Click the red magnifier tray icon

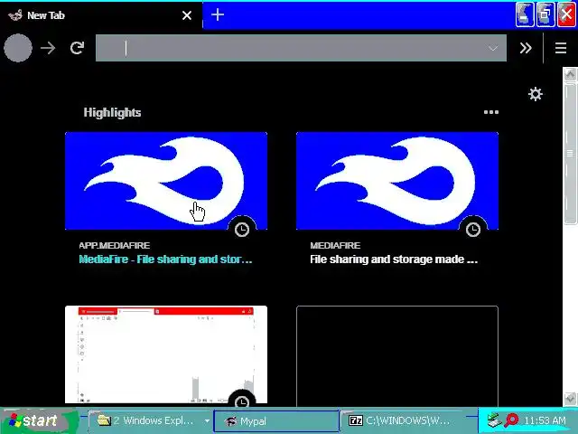[511, 420]
